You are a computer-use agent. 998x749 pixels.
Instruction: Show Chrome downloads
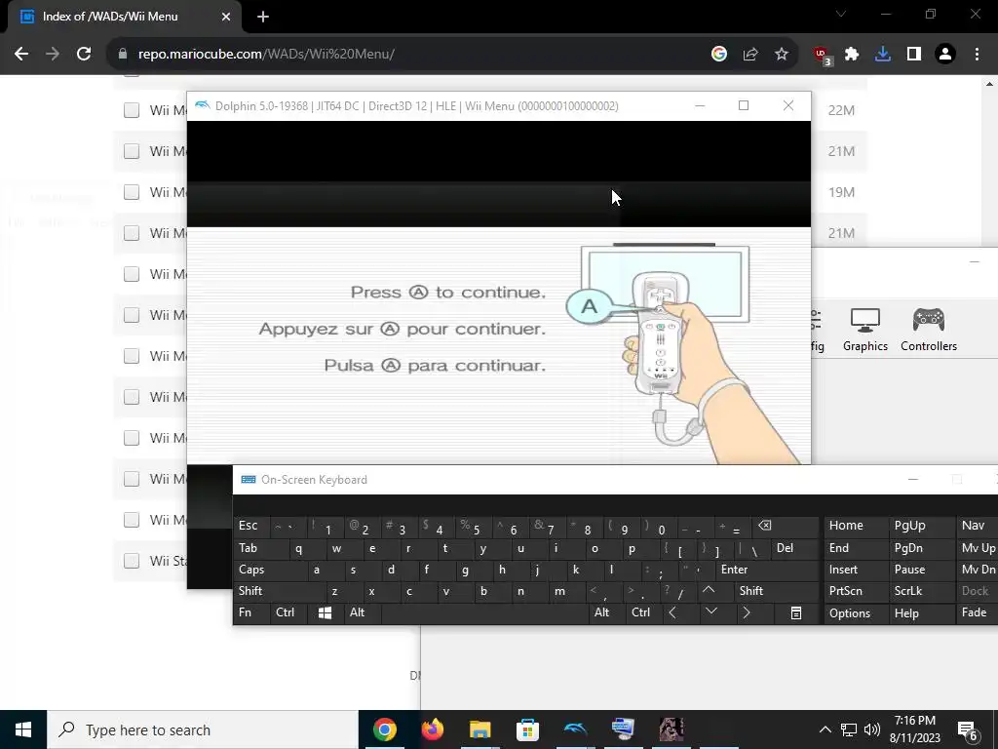882,55
